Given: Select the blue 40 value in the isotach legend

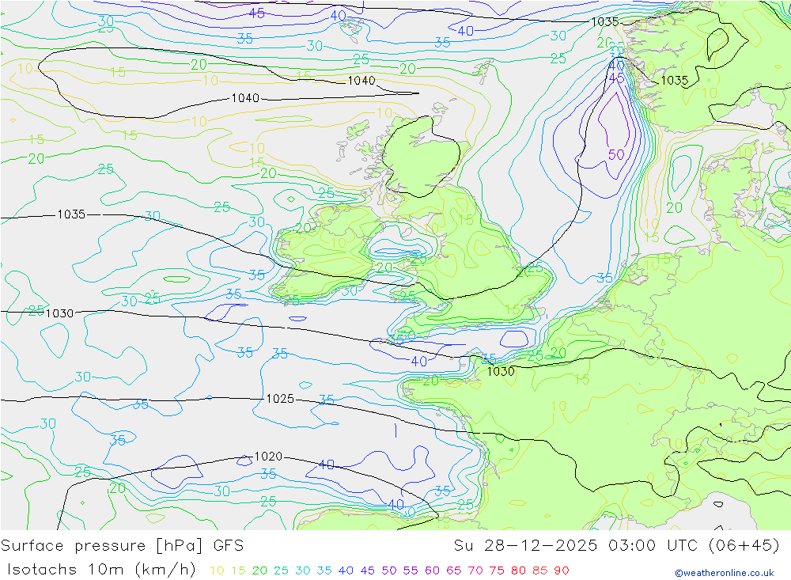Looking at the screenshot, I should pos(346,571).
